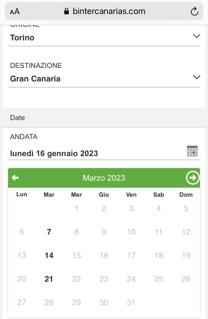Open the calendar picker icon

[x=192, y=151]
